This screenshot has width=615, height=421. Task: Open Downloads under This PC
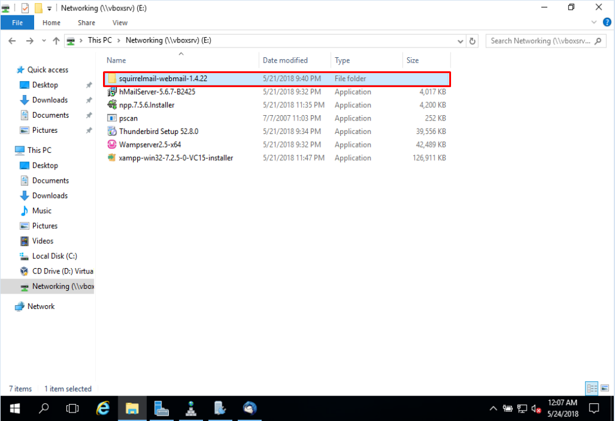(x=50, y=196)
